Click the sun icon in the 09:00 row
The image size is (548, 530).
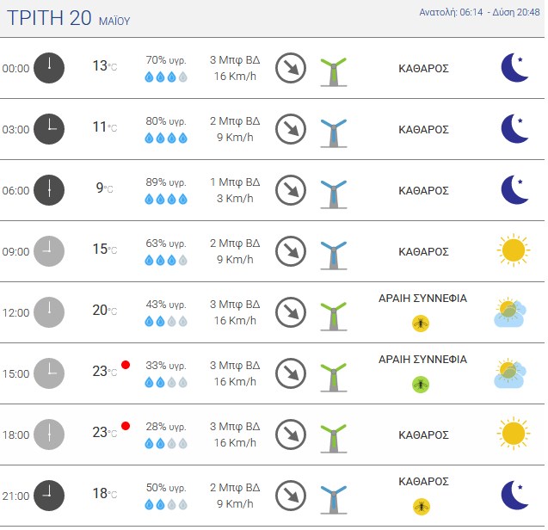(x=513, y=250)
